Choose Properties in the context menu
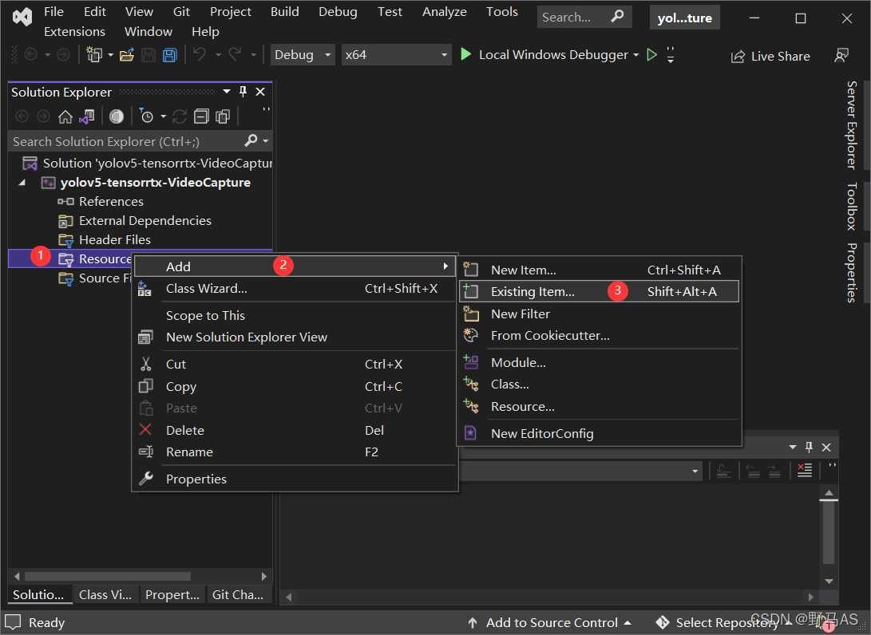The width and height of the screenshot is (871, 635). [196, 479]
